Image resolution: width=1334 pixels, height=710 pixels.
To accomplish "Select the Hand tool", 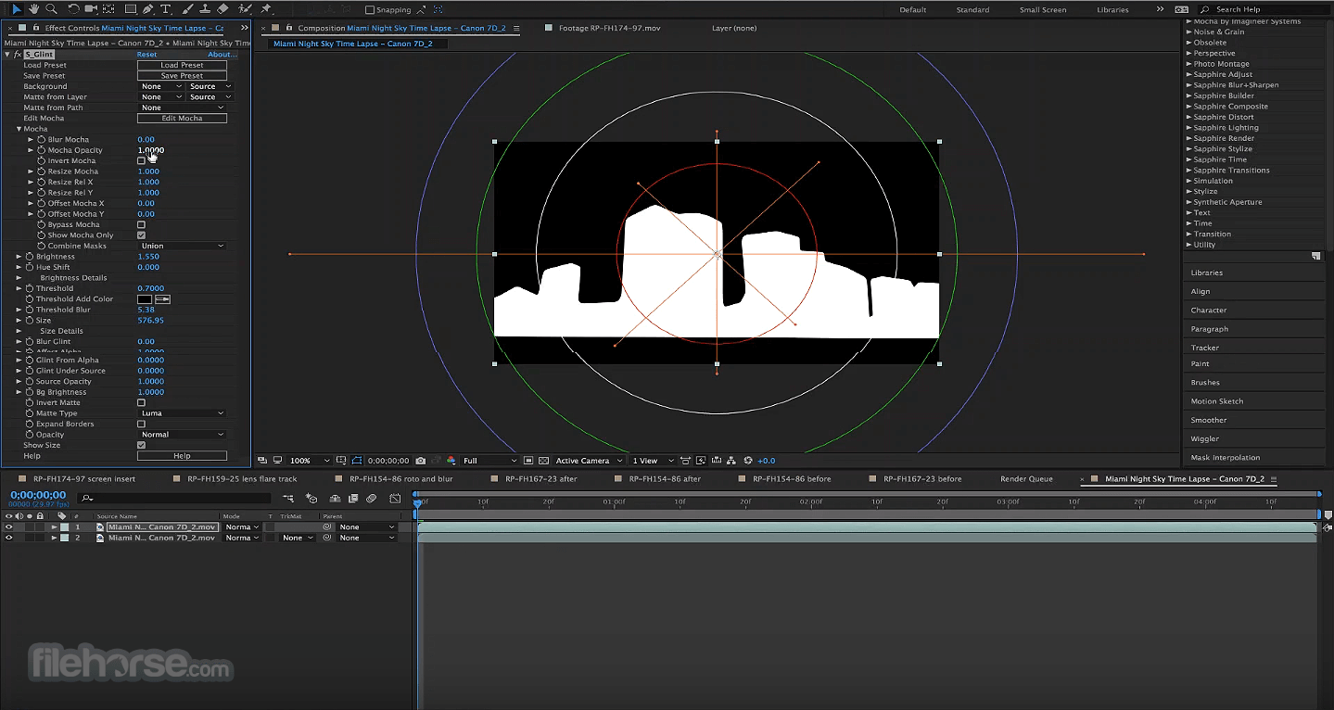I will tap(33, 9).
